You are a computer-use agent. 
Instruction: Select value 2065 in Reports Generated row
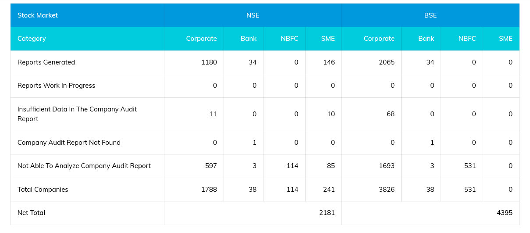tap(387, 62)
